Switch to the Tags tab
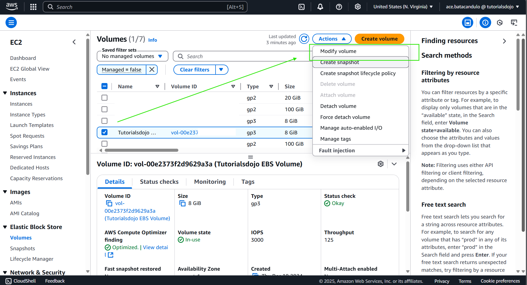 tap(248, 182)
